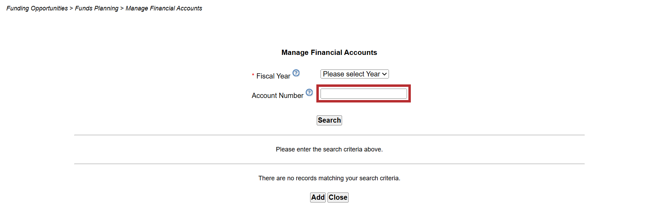Click the 'Please enter the search criteria' message
This screenshot has width=648, height=206.
click(329, 149)
